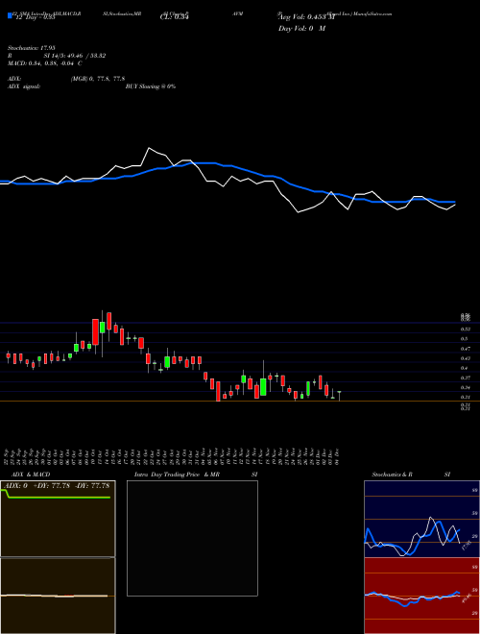
Task: Click the ADX (MGR) 0, 77.8, 77.8 text
Action: [66, 79]
